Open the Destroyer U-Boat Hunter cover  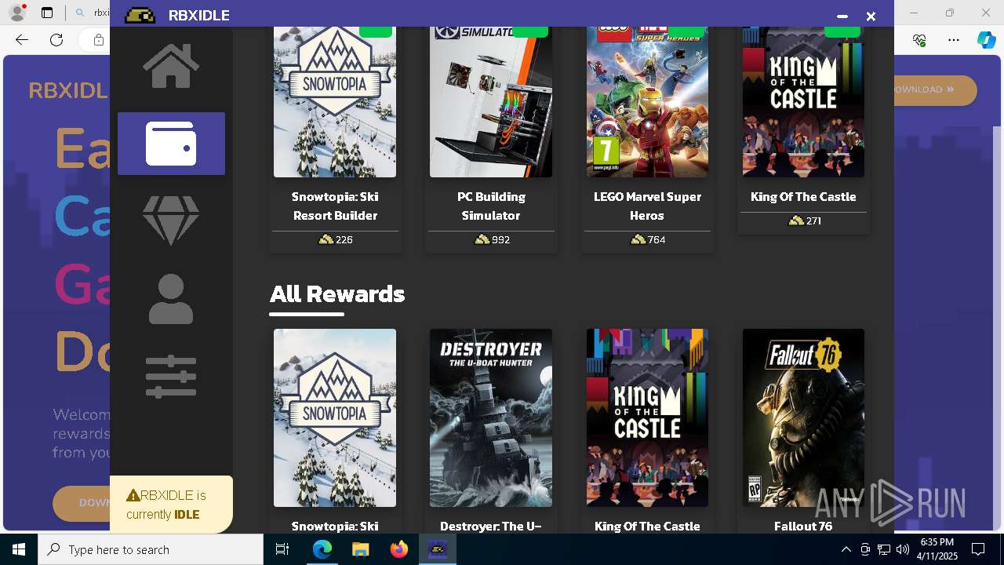coord(491,417)
